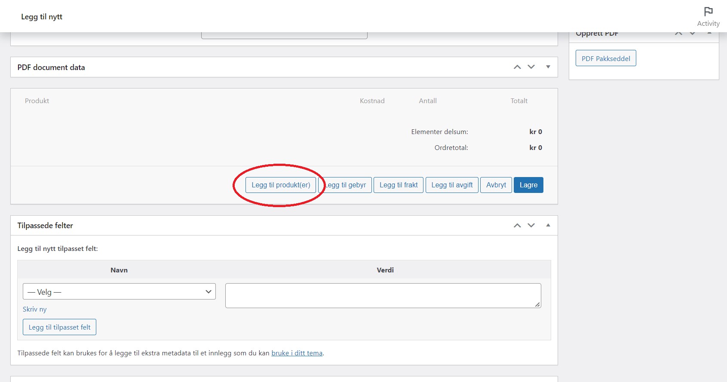
Task: Open the Activity flag panel
Action: pyautogui.click(x=708, y=16)
